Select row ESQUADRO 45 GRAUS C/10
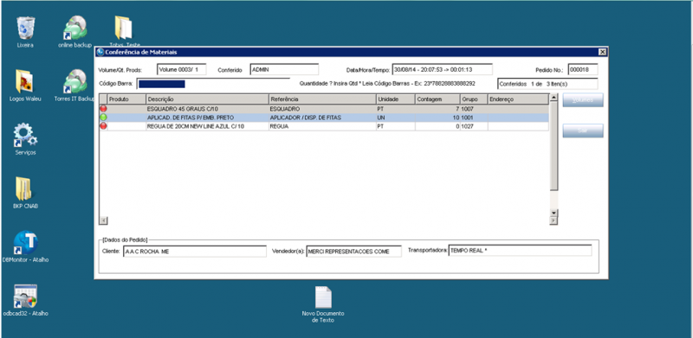This screenshot has height=338, width=693. (x=324, y=109)
